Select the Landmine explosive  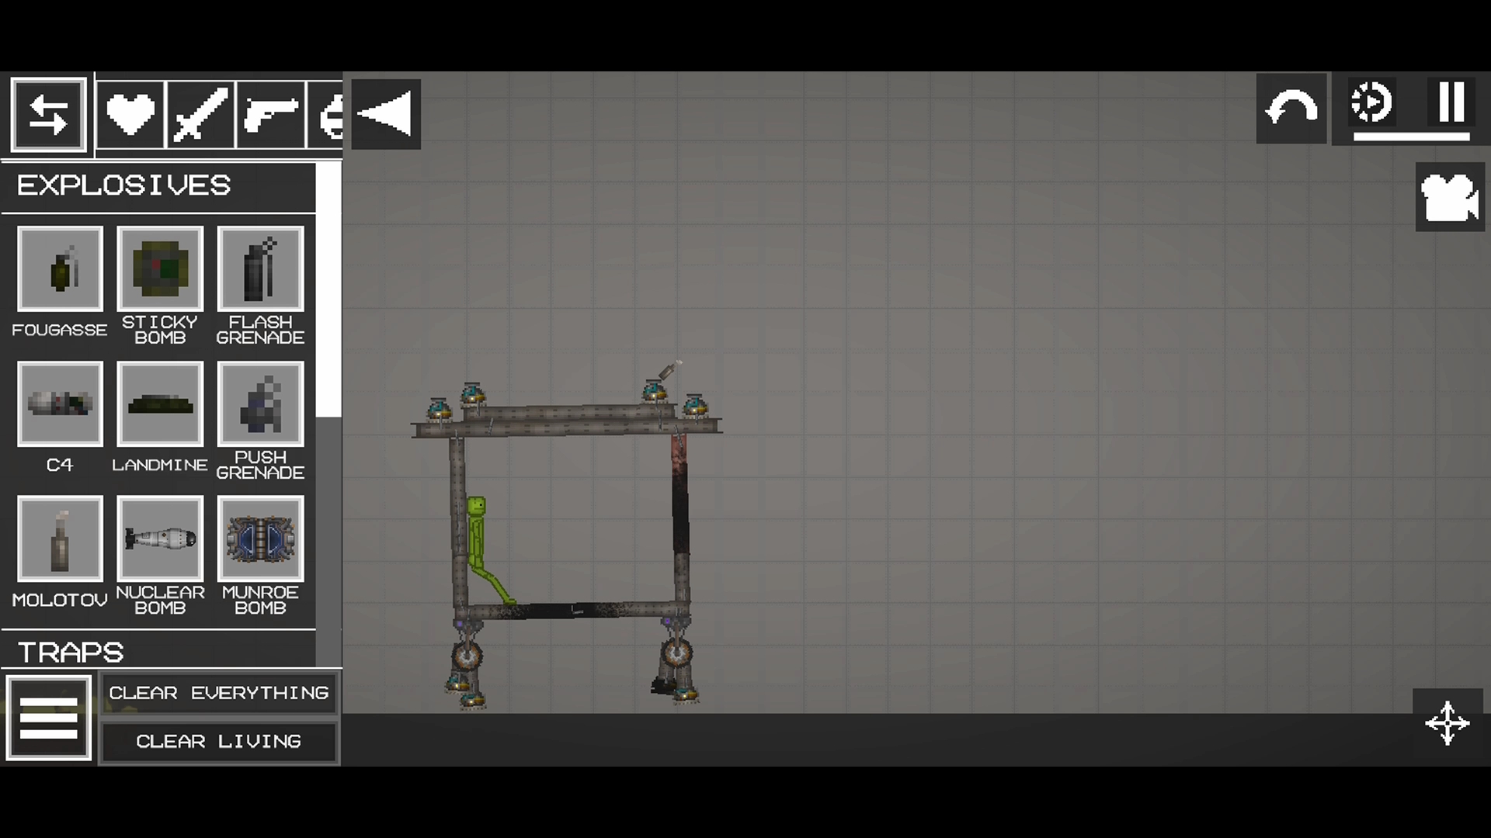click(158, 404)
